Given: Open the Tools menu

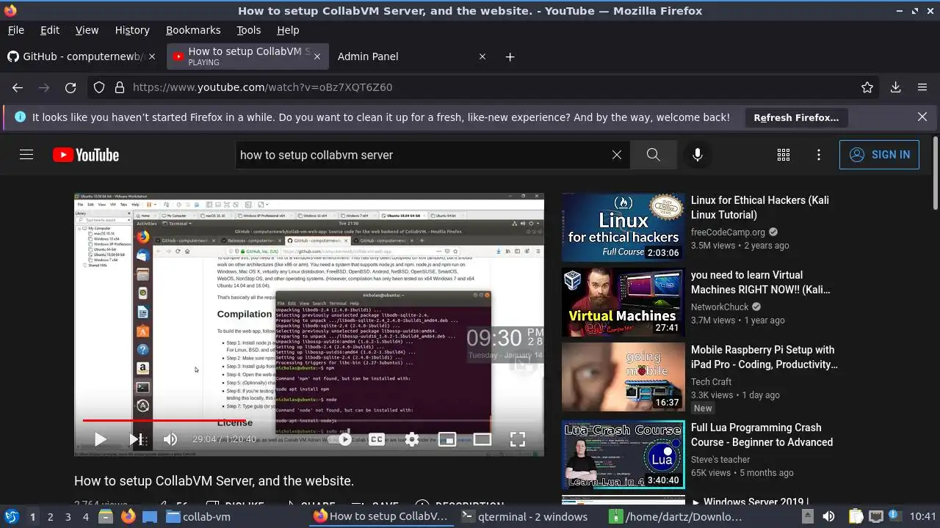Looking at the screenshot, I should pyautogui.click(x=248, y=30).
